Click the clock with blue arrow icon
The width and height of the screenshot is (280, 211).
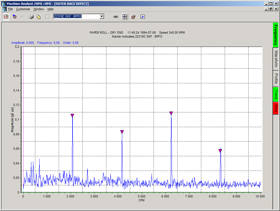(x=15, y=17)
